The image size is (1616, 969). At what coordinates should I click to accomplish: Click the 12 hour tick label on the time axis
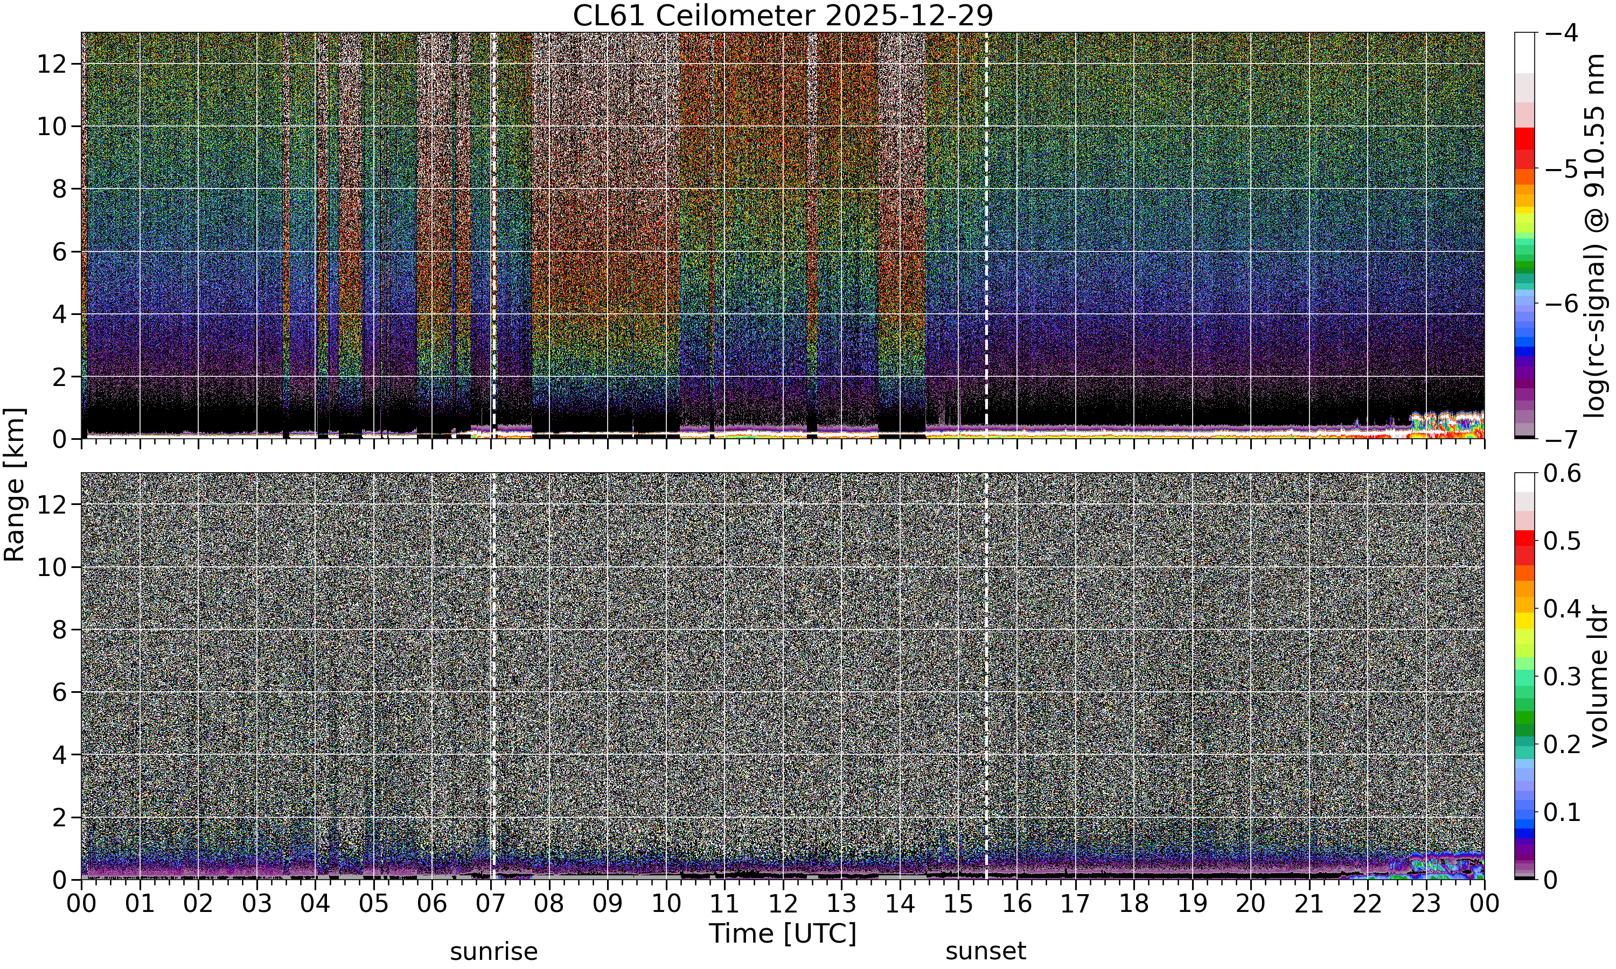[783, 904]
